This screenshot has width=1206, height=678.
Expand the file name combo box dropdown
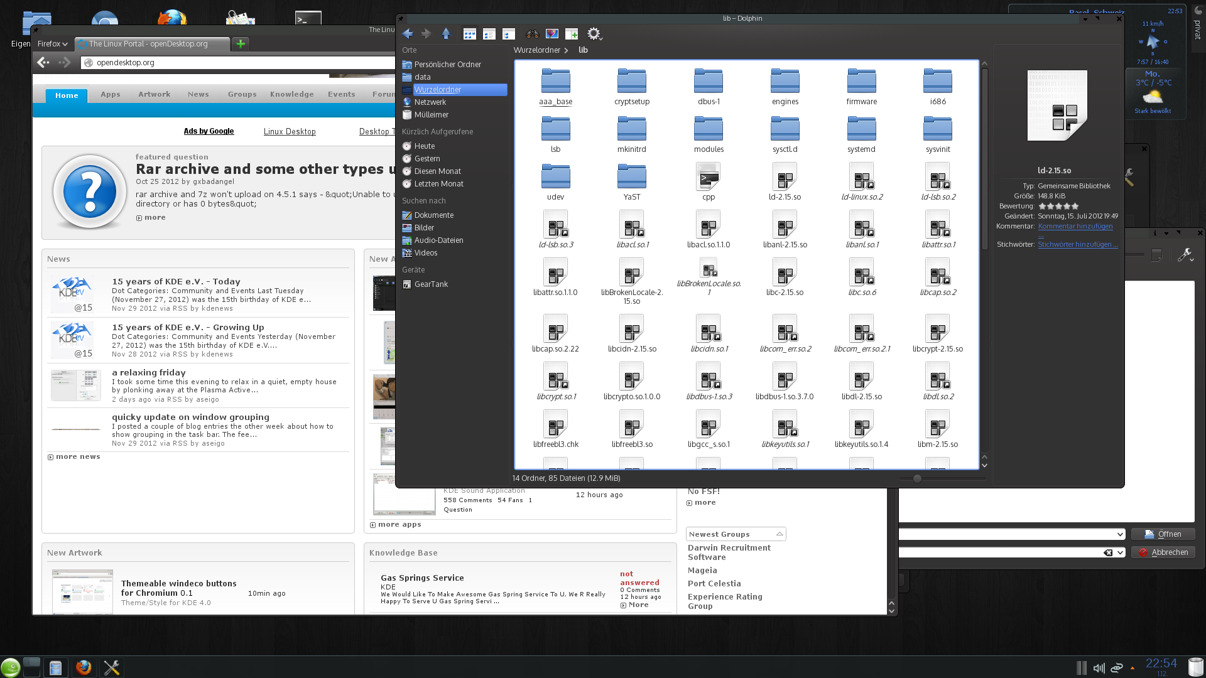1120,534
